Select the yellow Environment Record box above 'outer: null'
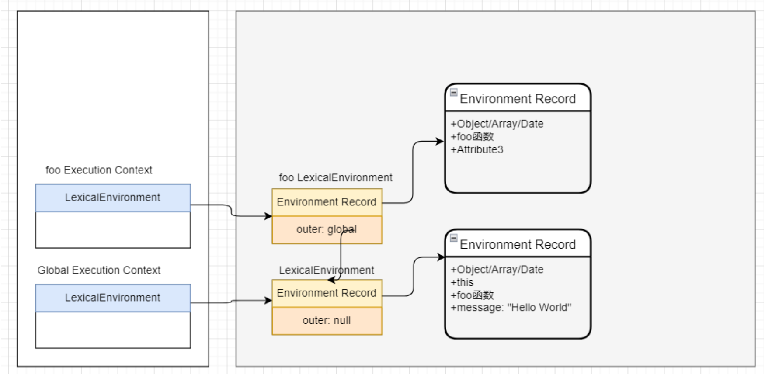772x378 pixels. (x=327, y=293)
